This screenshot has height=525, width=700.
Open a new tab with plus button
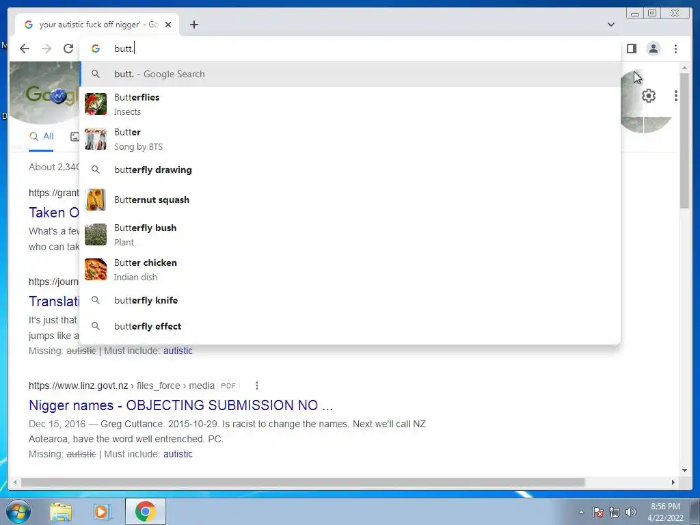point(193,25)
